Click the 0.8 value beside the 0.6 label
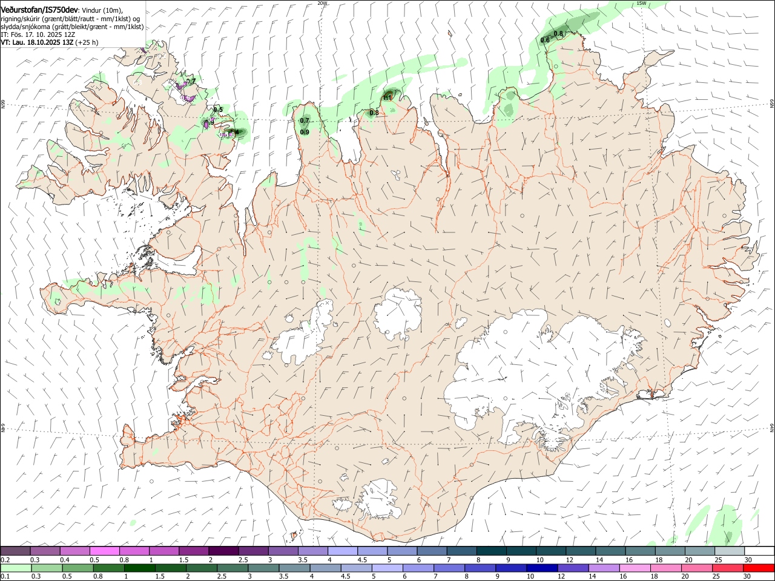Image resolution: width=775 pixels, height=581 pixels. [x=558, y=33]
